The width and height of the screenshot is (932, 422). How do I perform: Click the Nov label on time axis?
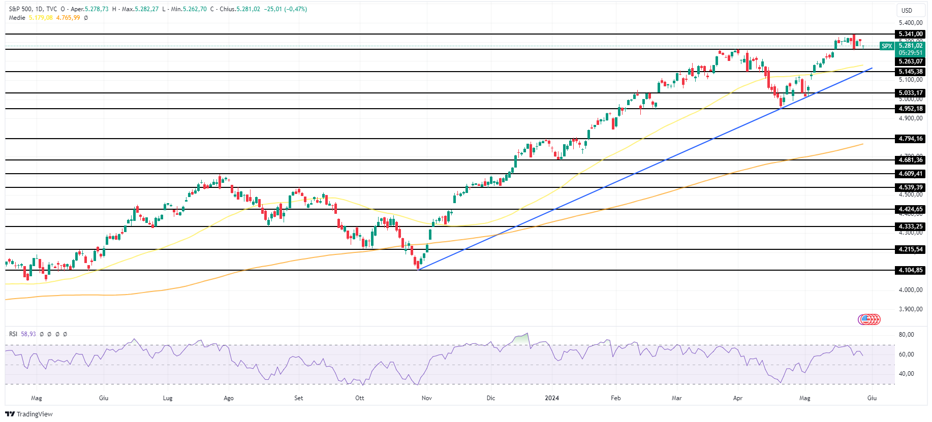427,398
